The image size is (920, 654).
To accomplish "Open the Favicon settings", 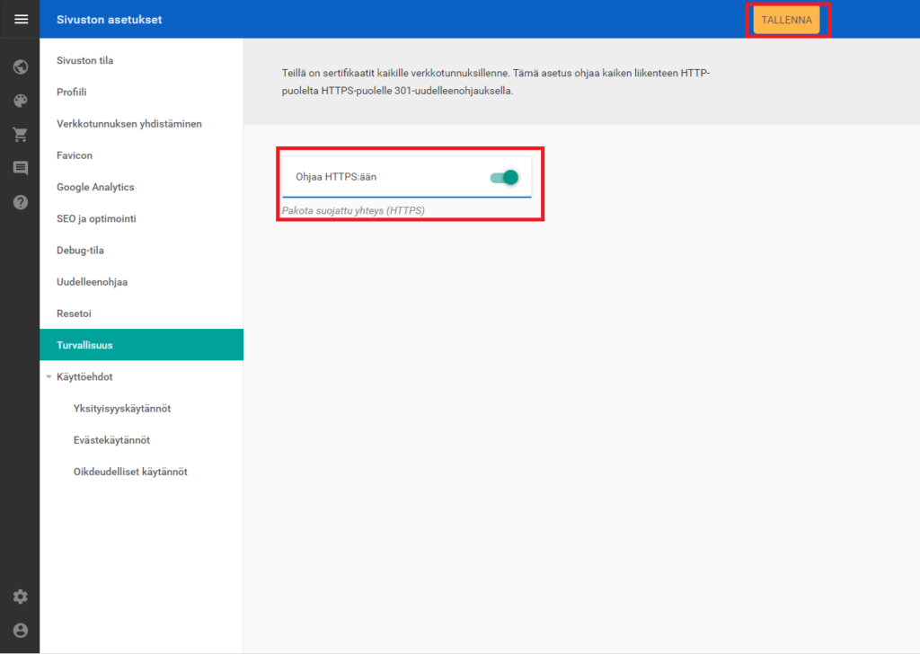I will coord(75,155).
